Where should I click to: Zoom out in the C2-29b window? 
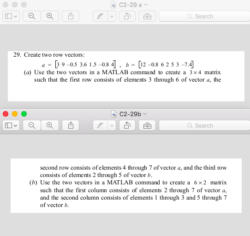[32, 125]
